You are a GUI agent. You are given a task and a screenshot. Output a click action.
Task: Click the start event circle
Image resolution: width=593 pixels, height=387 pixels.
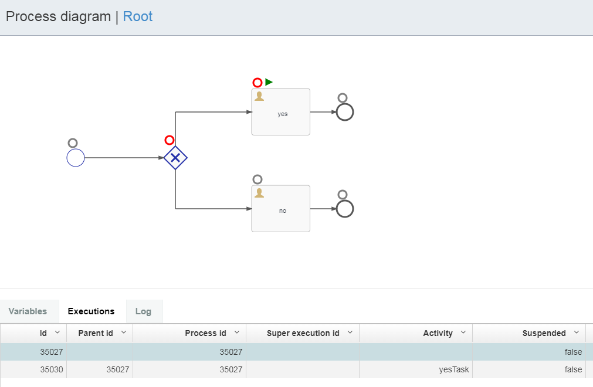coord(76,158)
